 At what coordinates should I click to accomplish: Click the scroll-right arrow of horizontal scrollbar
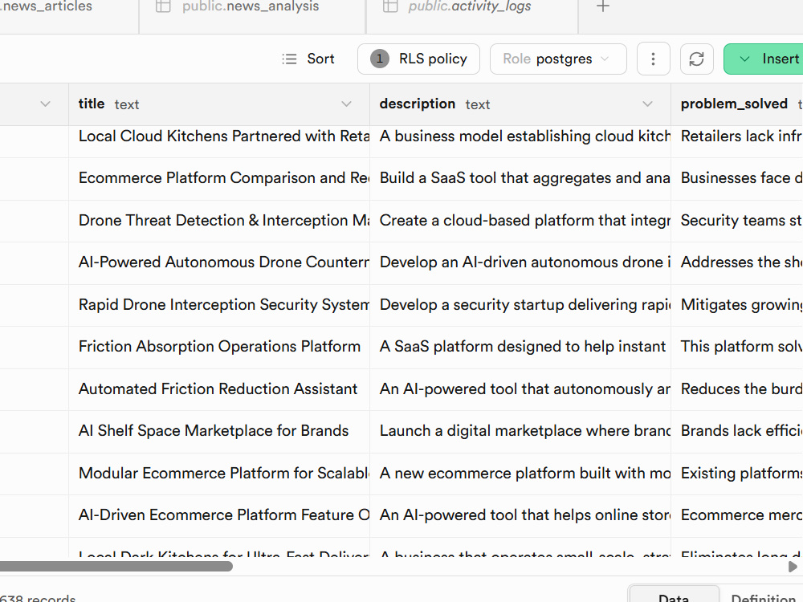click(793, 567)
